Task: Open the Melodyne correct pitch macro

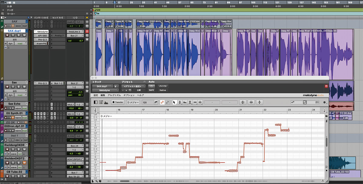Action: [x=242, y=102]
